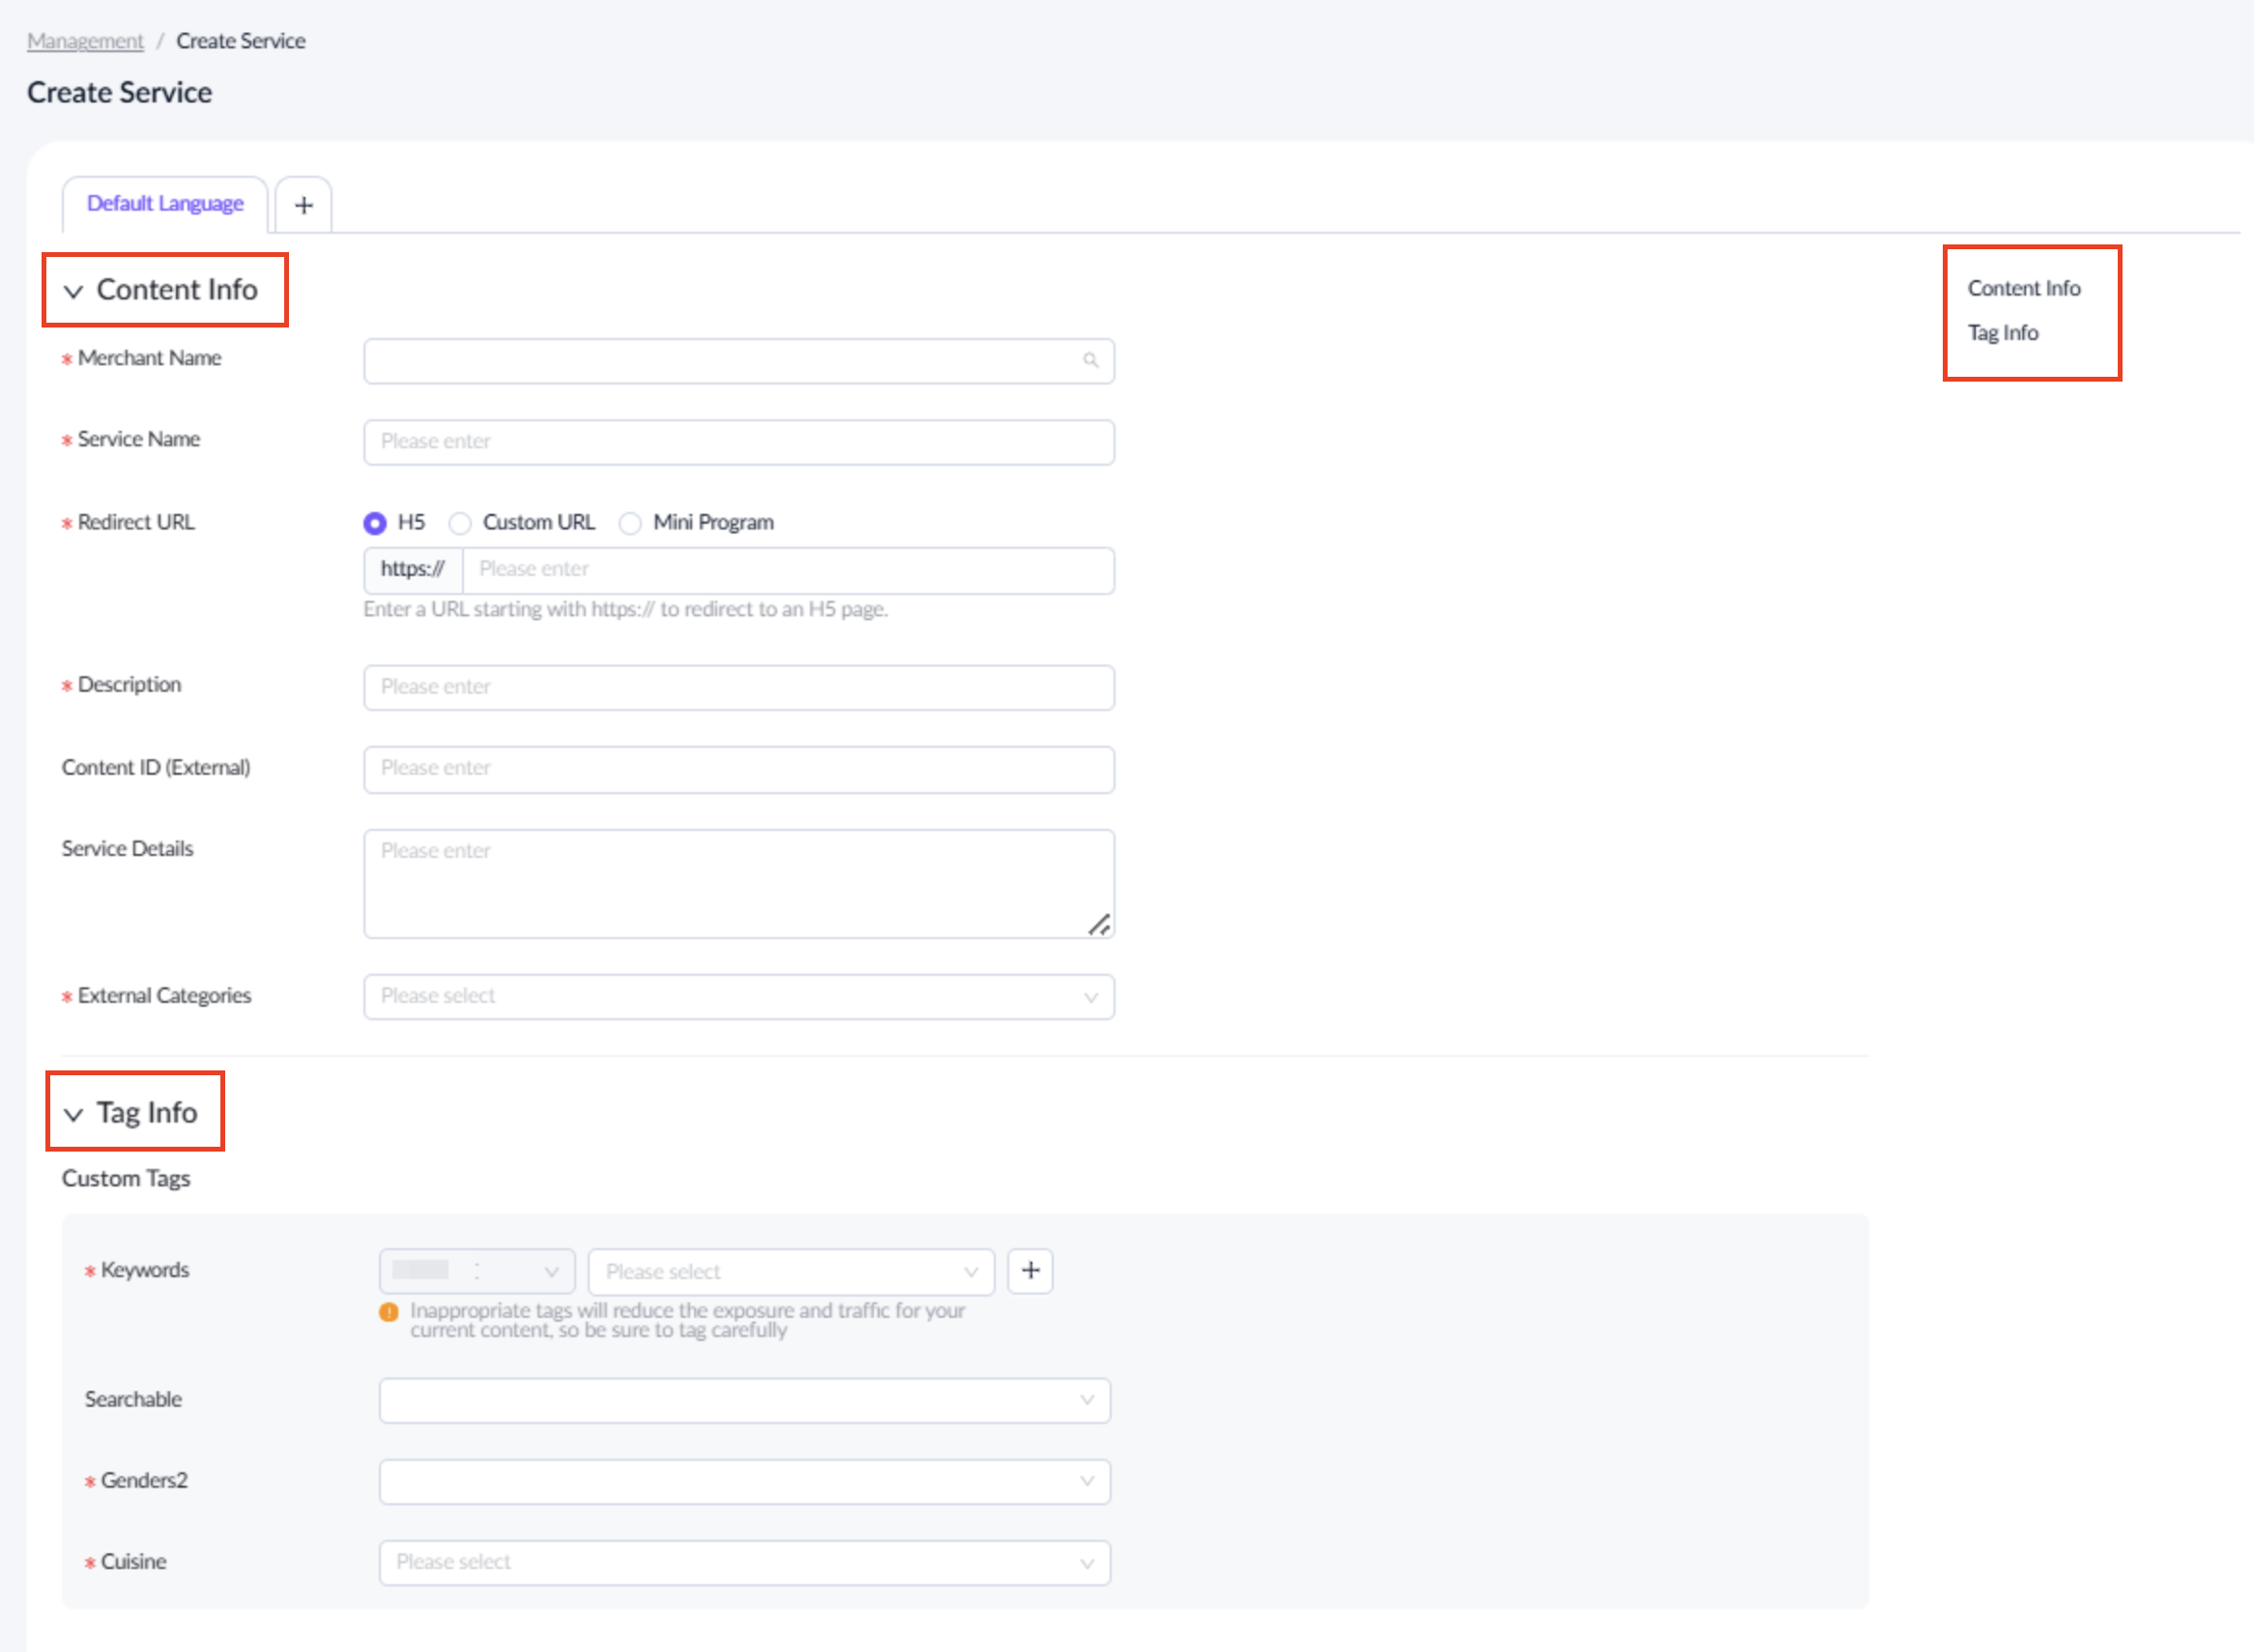Click the plus icon to add language tab
This screenshot has width=2254, height=1652.
coord(303,205)
